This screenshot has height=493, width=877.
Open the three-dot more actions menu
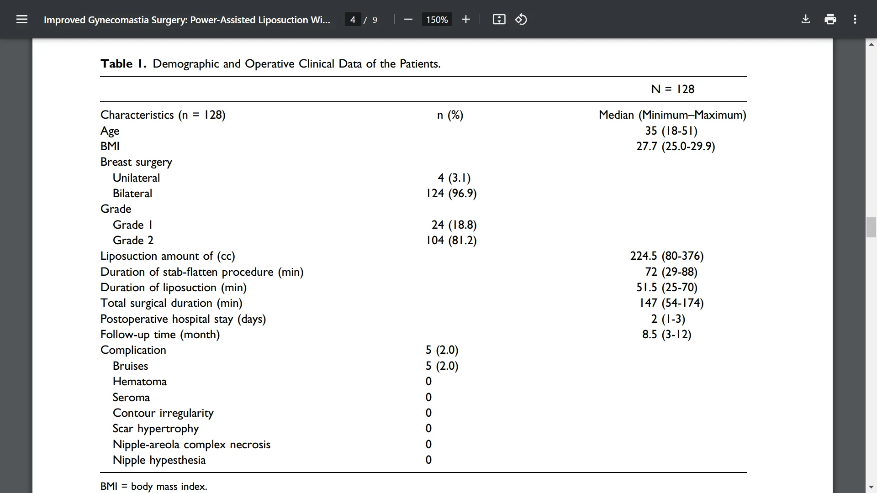click(855, 19)
